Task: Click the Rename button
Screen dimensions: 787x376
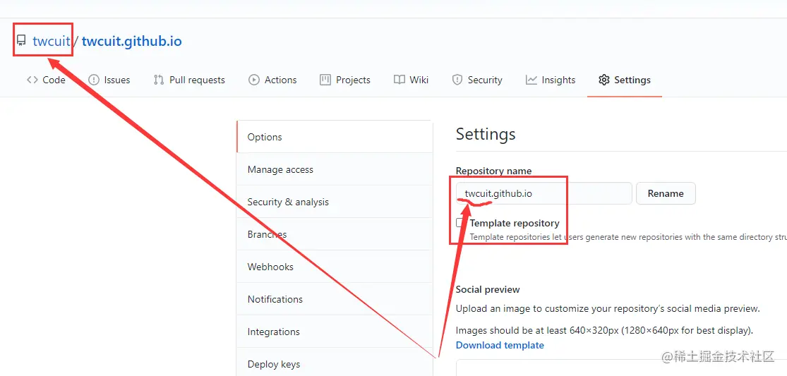Action: (666, 193)
